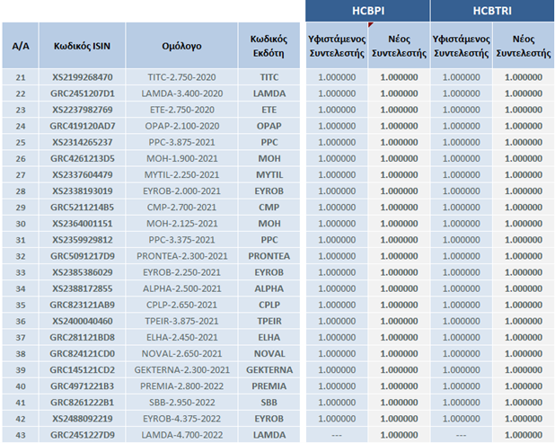Select ISIN cell XS2199268470
This screenshot has height=443, width=555.
(x=83, y=77)
